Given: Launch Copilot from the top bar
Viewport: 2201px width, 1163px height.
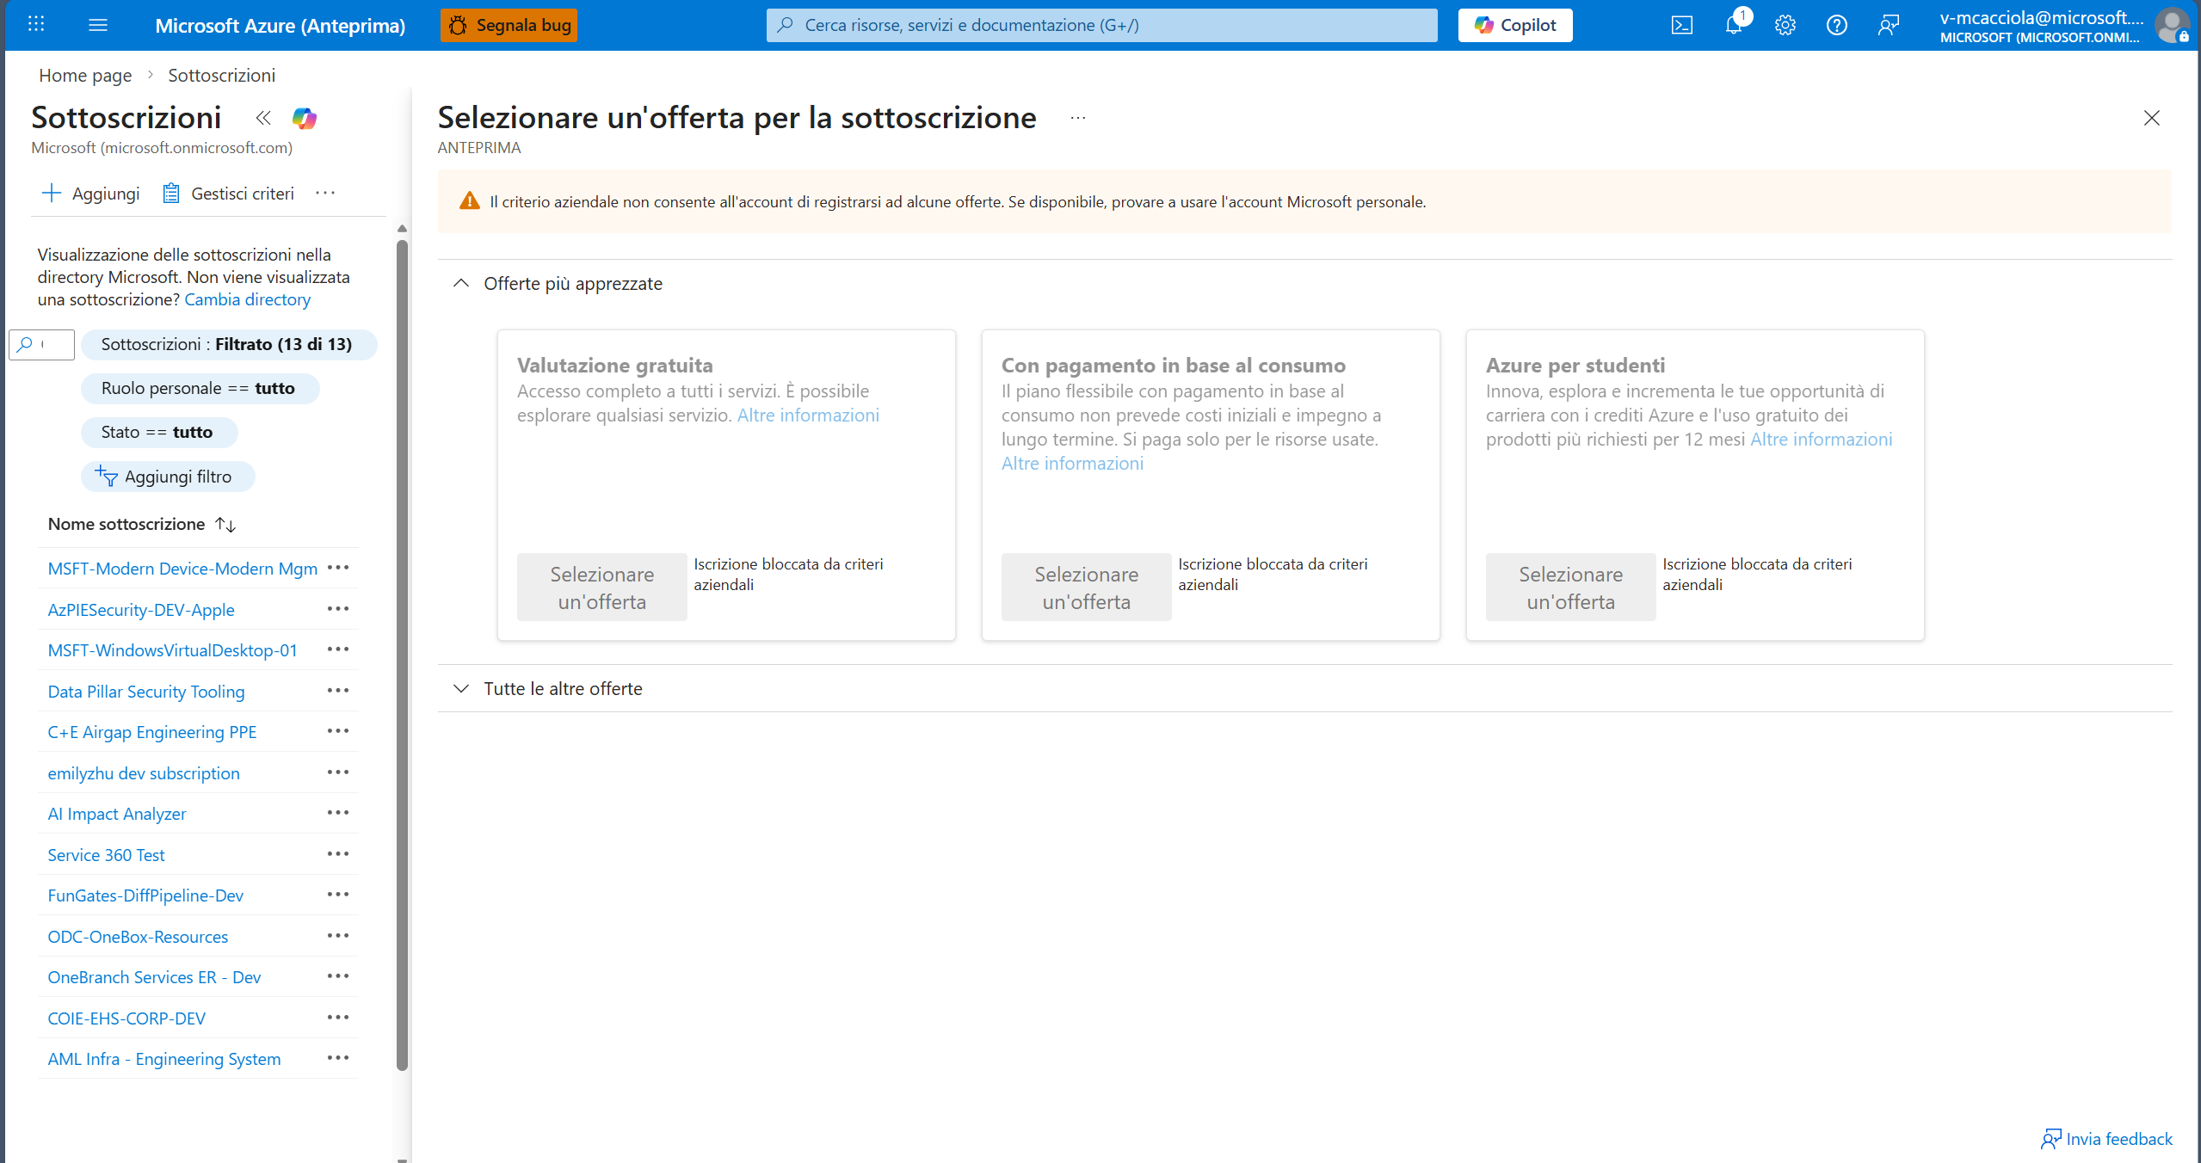Looking at the screenshot, I should point(1514,25).
